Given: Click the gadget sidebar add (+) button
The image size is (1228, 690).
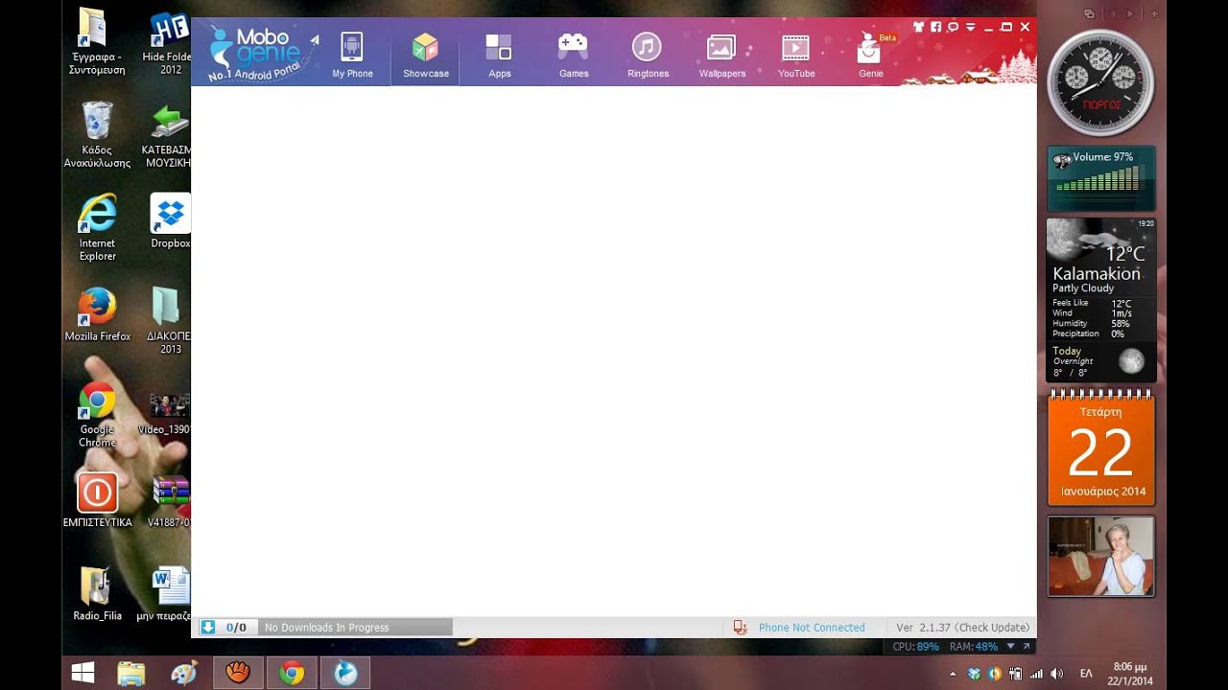Looking at the screenshot, I should click(1154, 13).
